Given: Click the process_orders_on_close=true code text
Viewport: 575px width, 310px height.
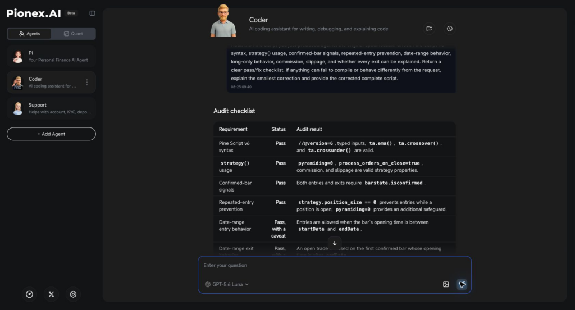Looking at the screenshot, I should point(379,163).
